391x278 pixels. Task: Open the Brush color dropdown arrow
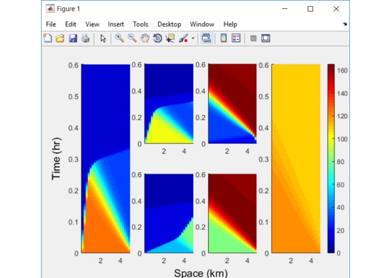pyautogui.click(x=193, y=38)
